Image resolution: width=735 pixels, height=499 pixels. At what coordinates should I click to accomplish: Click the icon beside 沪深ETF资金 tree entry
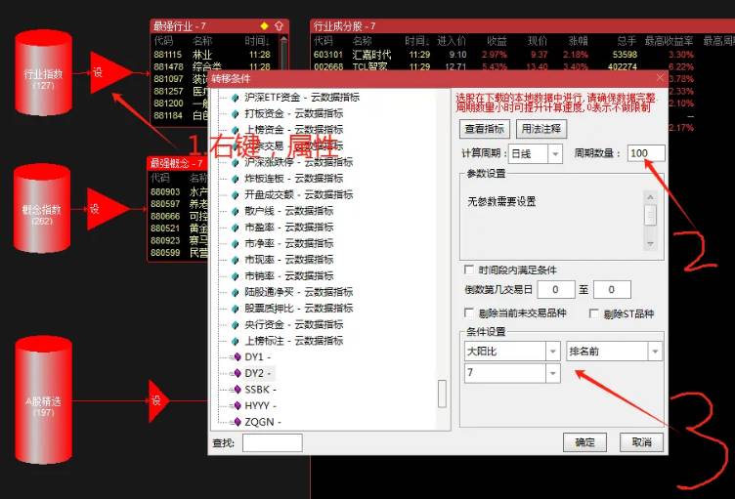coord(236,98)
